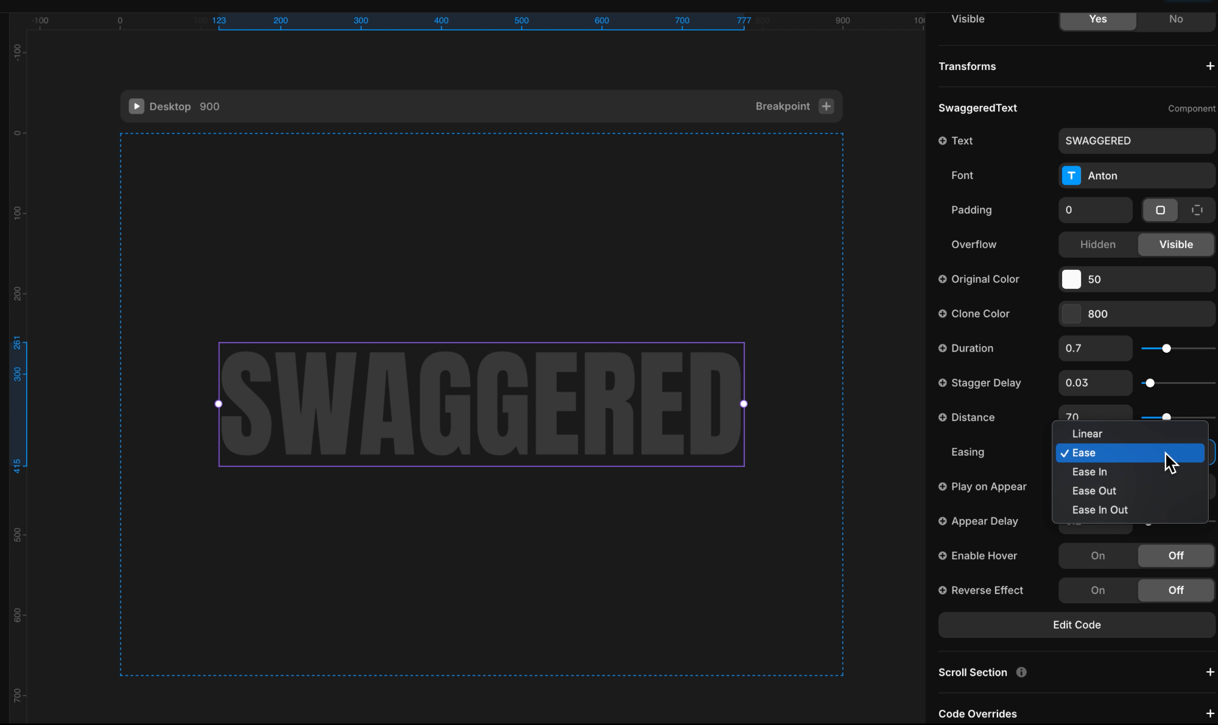The width and height of the screenshot is (1218, 725).
Task: Select per-side padding mode icon
Action: pos(1197,210)
